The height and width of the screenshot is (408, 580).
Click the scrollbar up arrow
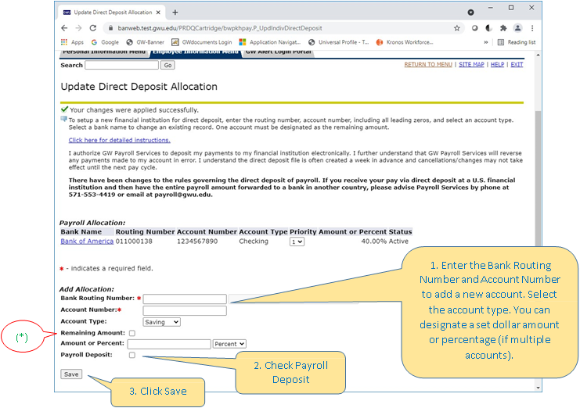(x=538, y=55)
